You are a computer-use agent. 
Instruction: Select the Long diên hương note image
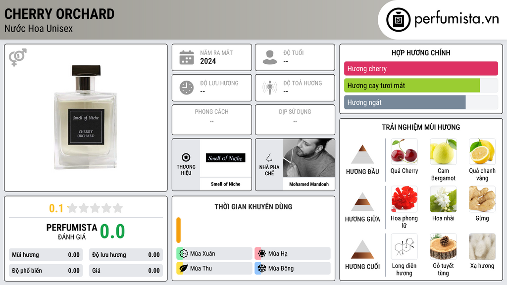(404, 246)
